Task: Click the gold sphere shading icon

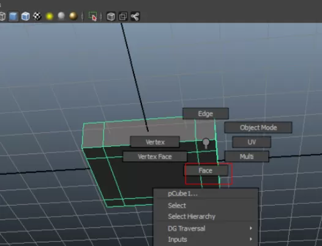Action: click(x=73, y=17)
